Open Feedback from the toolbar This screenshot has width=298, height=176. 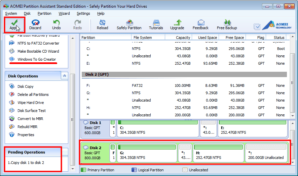tap(200, 25)
